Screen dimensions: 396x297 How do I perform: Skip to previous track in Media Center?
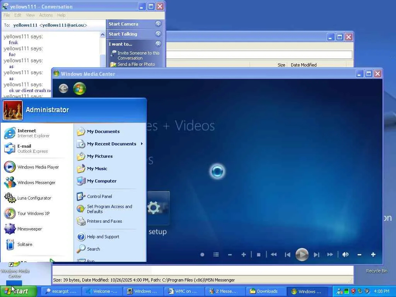(x=287, y=254)
